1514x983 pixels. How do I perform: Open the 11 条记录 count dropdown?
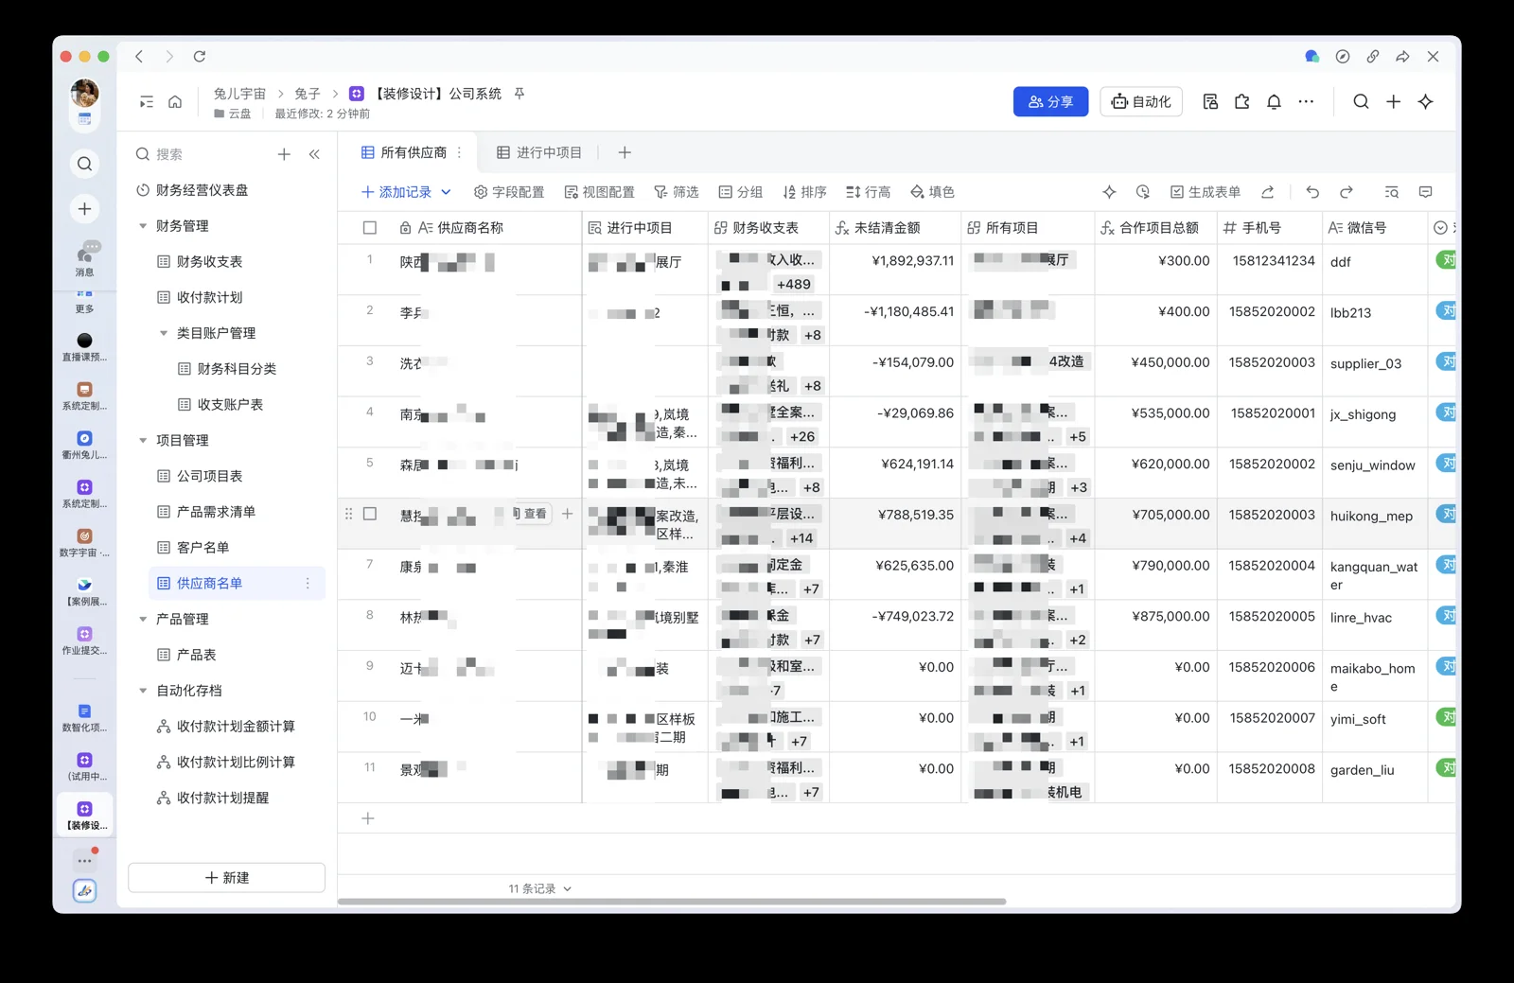[x=540, y=889]
